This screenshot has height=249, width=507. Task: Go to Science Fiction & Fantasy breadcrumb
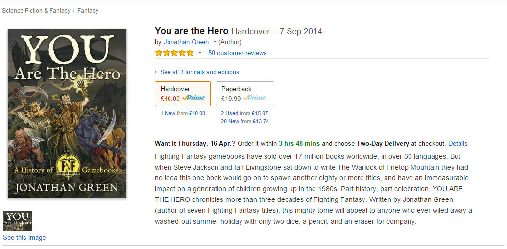point(37,11)
